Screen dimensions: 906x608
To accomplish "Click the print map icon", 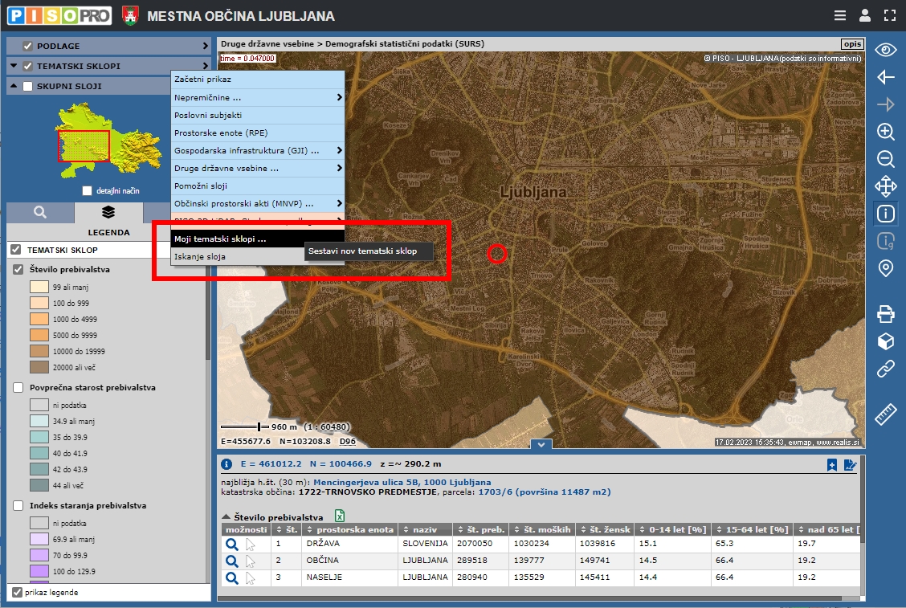I will 885,313.
